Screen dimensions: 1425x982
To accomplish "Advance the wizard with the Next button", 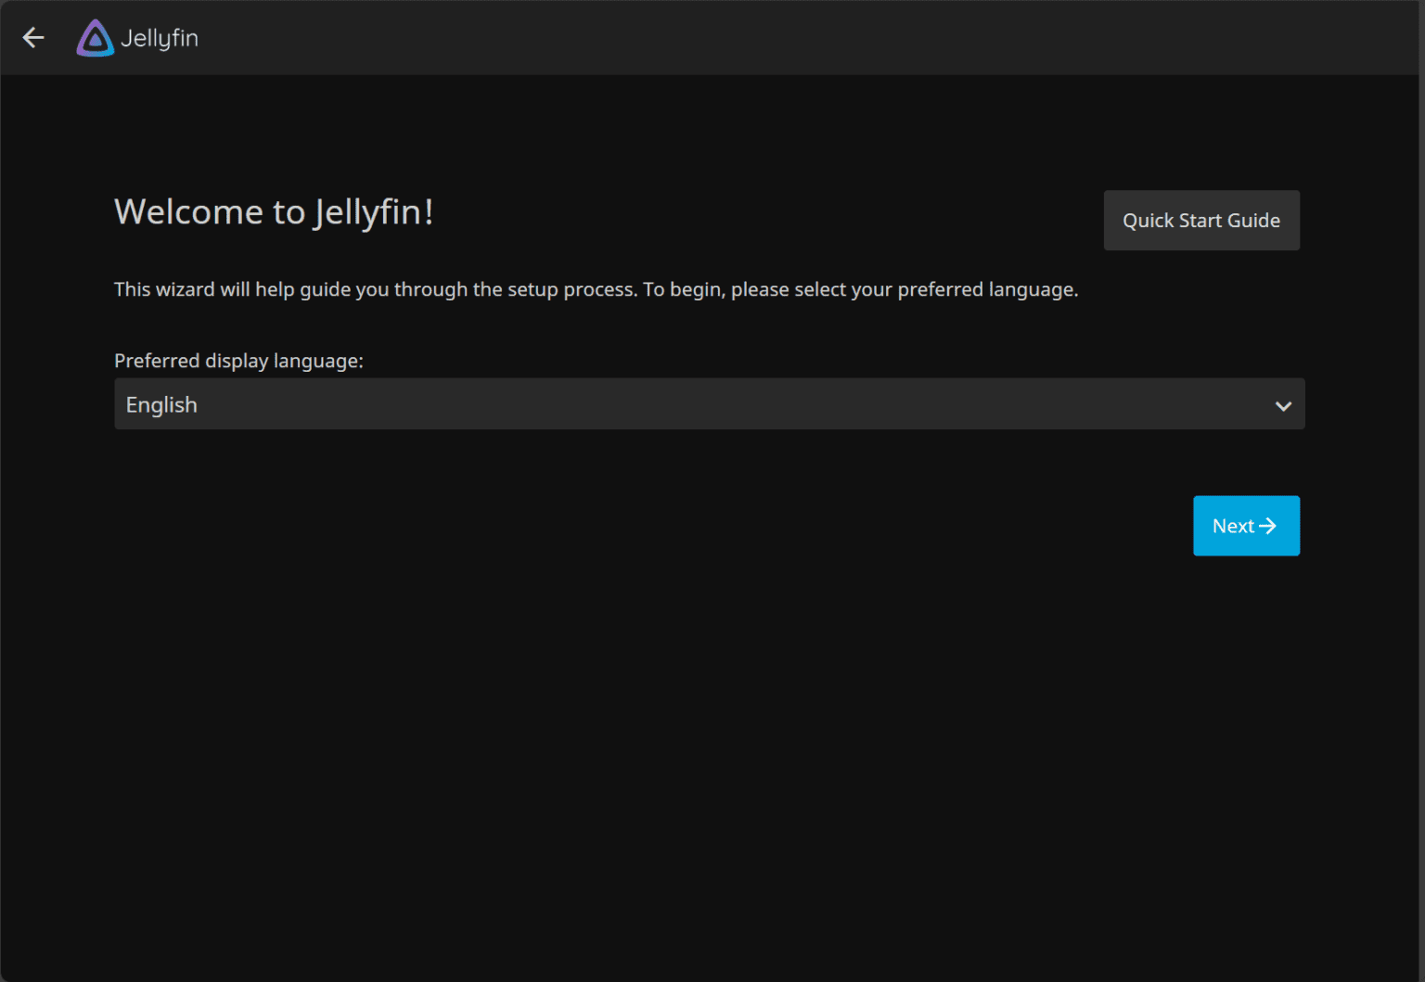I will click(x=1246, y=526).
